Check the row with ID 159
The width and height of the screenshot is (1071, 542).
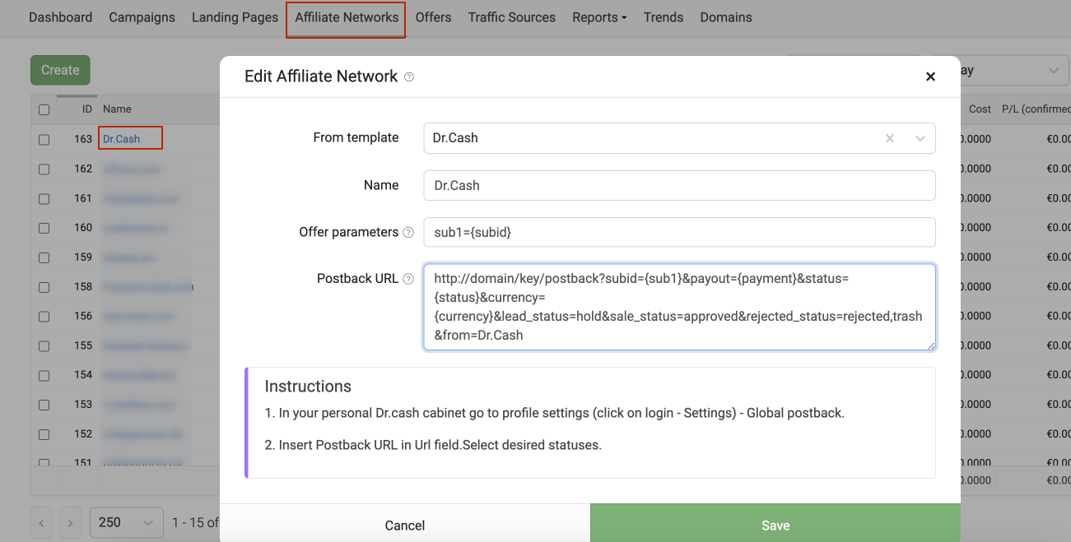(44, 258)
